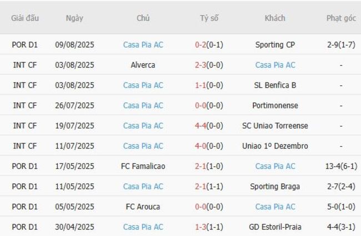View the 2-3 score of the Alverca match
The height and width of the screenshot is (236, 361).
pyautogui.click(x=201, y=65)
